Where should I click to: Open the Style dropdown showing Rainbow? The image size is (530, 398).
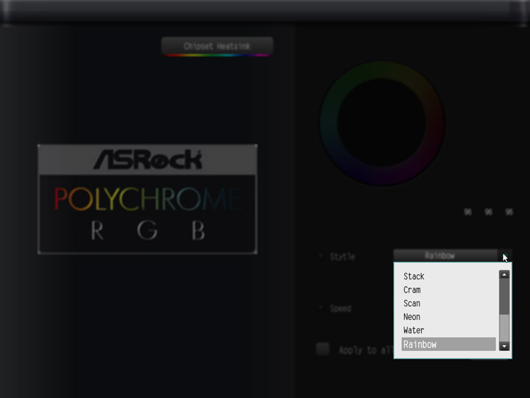[445, 256]
